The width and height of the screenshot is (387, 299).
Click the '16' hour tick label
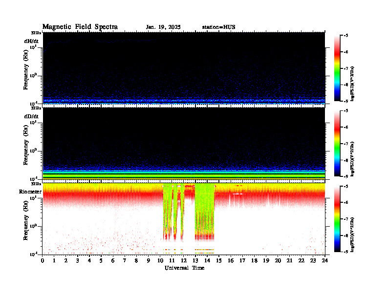pyautogui.click(x=231, y=260)
